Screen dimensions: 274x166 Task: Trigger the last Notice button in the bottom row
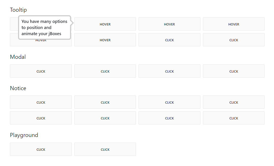pos(234,118)
